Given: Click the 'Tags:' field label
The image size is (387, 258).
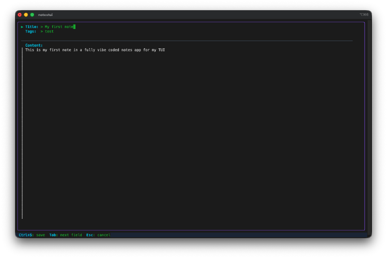Looking at the screenshot, I should (31, 31).
